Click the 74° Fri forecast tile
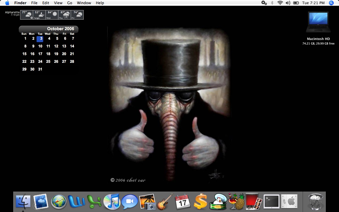The width and height of the screenshot is (339, 212). coord(77,15)
